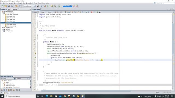Toggle the seventh Navigator filter icon
This screenshot has width=175, height=98.
(x=17, y=90)
